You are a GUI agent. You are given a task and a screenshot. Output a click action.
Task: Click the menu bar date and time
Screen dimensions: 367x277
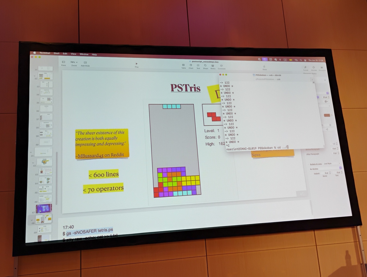click(x=316, y=60)
